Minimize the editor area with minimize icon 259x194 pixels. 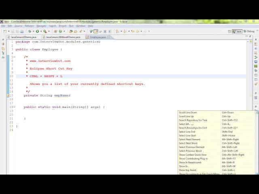(x=247, y=36)
